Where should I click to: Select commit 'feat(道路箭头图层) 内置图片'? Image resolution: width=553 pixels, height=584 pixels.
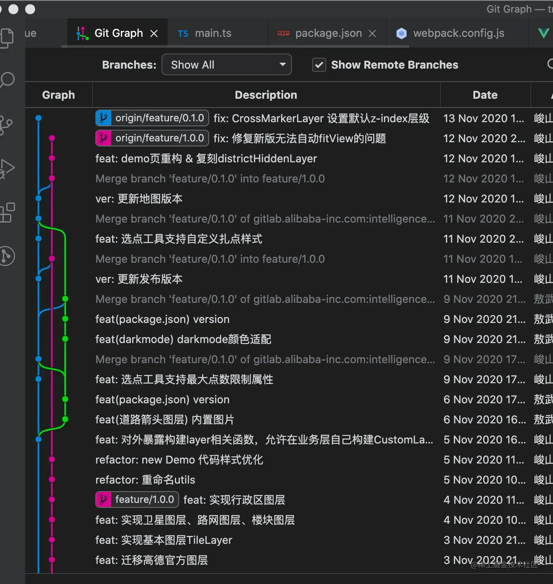pyautogui.click(x=165, y=420)
